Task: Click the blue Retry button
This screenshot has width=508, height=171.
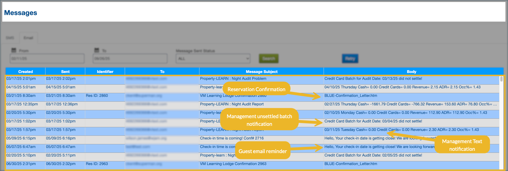Action: (350, 59)
